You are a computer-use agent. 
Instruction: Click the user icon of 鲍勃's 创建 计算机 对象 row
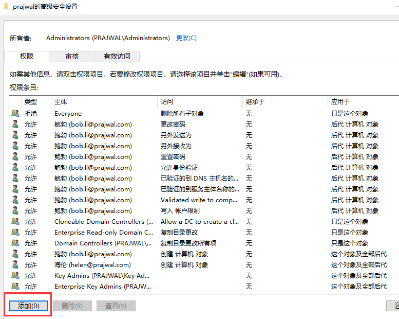point(15,254)
